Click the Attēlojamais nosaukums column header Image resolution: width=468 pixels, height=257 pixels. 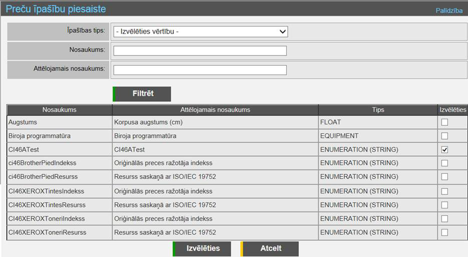click(x=215, y=110)
